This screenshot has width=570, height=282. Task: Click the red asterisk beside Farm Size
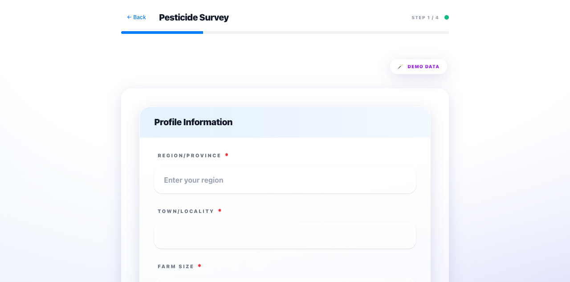pos(199,266)
